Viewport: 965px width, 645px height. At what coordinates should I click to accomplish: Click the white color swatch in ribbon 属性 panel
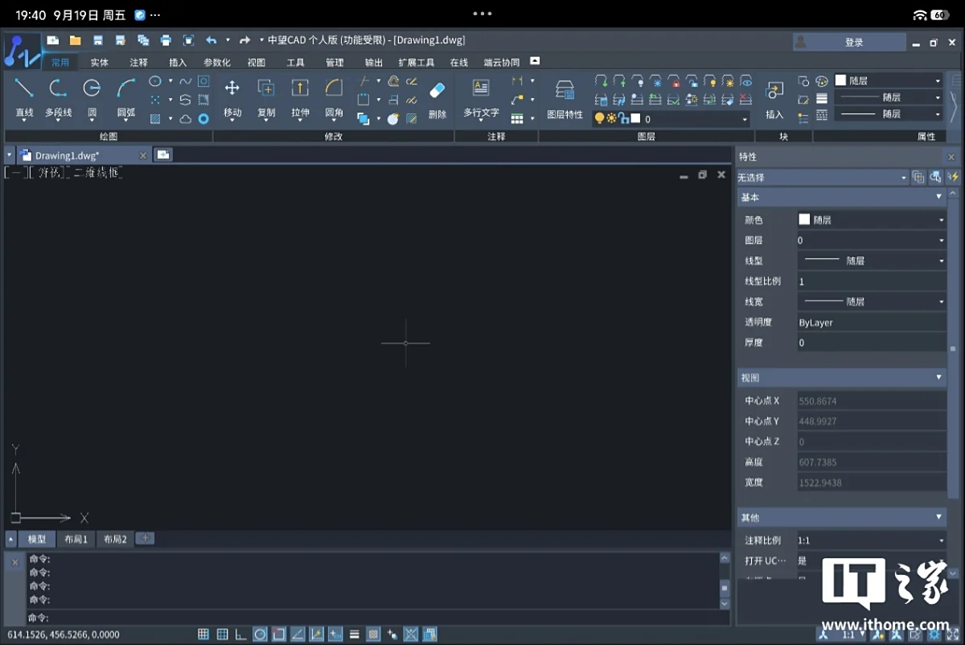tap(841, 80)
